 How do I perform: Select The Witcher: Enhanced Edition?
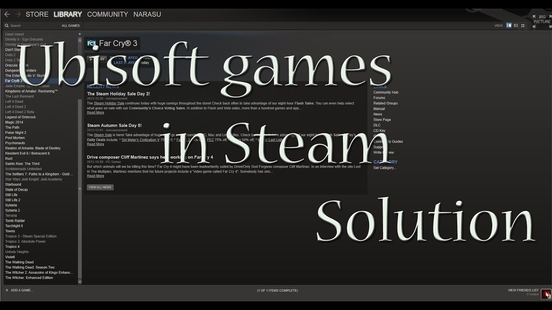pyautogui.click(x=29, y=278)
